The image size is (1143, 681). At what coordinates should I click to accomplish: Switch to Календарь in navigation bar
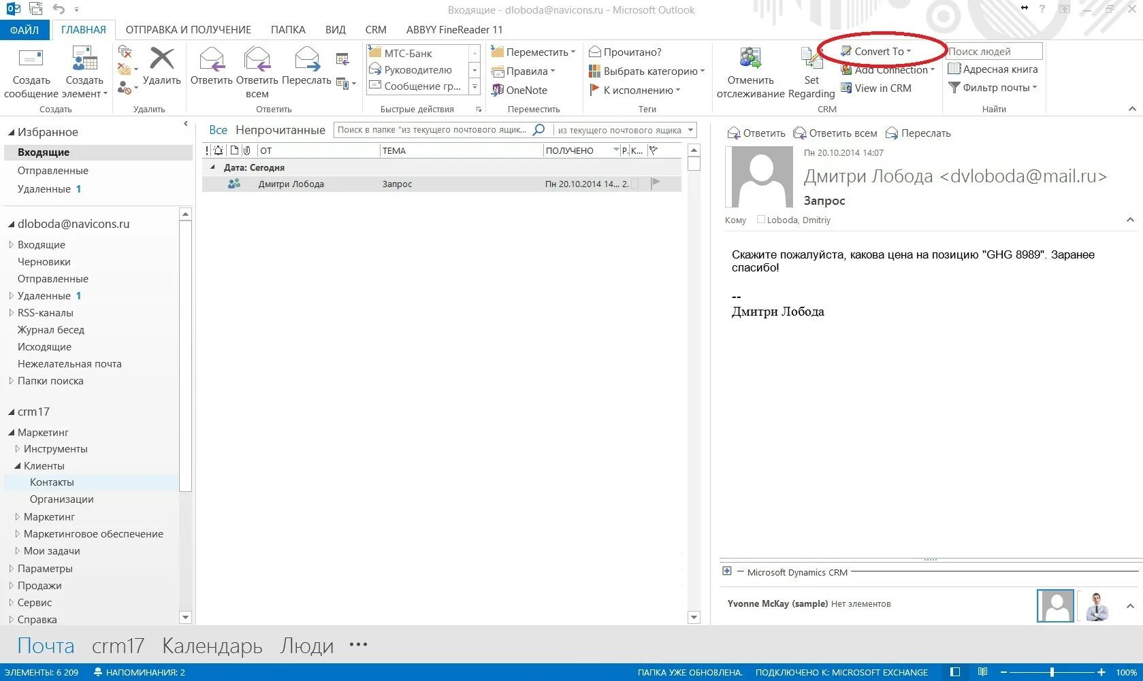212,646
